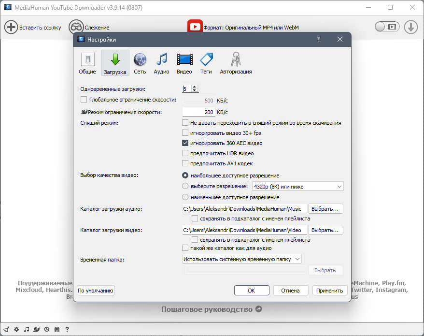
Task: Click the clock scheduler icon in status bar
Action: coord(47,329)
